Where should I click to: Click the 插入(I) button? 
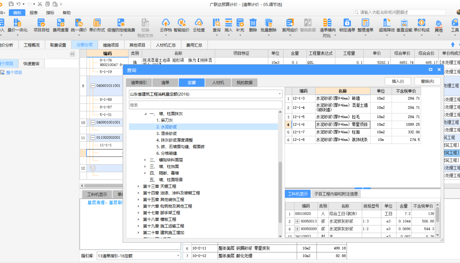click(398, 81)
